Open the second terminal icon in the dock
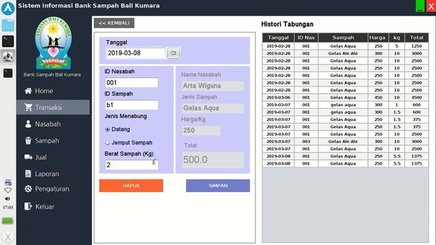436x245 pixels. 7,73
